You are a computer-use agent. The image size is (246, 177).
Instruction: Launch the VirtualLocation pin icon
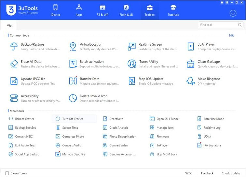[x=73, y=47]
